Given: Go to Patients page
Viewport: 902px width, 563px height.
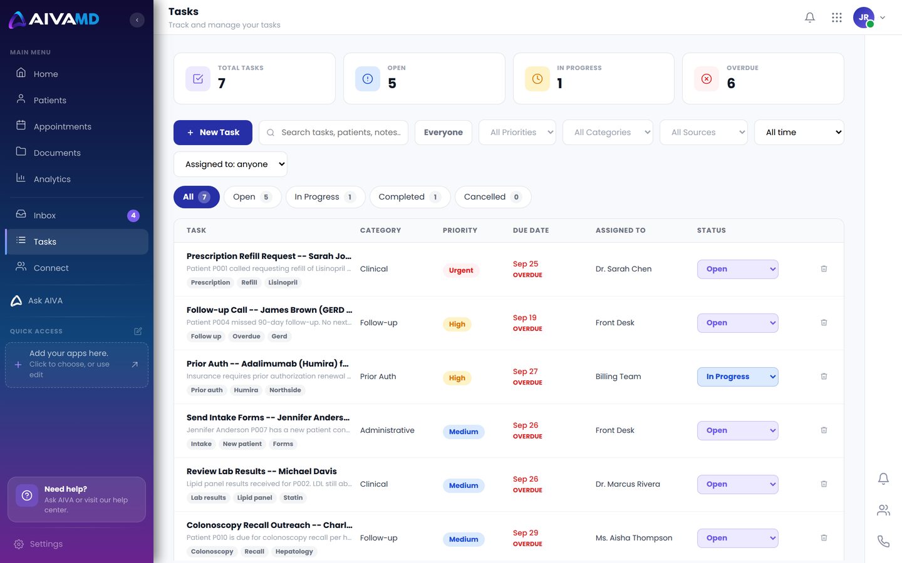Looking at the screenshot, I should pyautogui.click(x=76, y=101).
